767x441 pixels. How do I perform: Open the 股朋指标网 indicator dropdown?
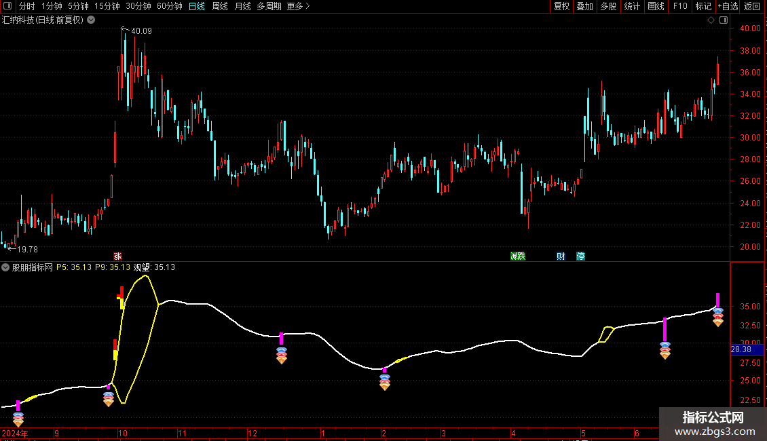[x=5, y=267]
